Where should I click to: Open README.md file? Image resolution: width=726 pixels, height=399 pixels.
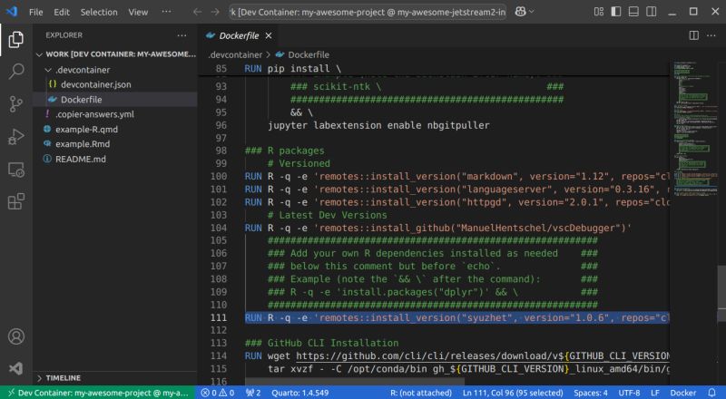[x=116, y=159]
